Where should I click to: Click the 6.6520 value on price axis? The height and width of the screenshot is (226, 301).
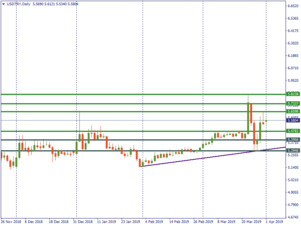(x=293, y=6)
